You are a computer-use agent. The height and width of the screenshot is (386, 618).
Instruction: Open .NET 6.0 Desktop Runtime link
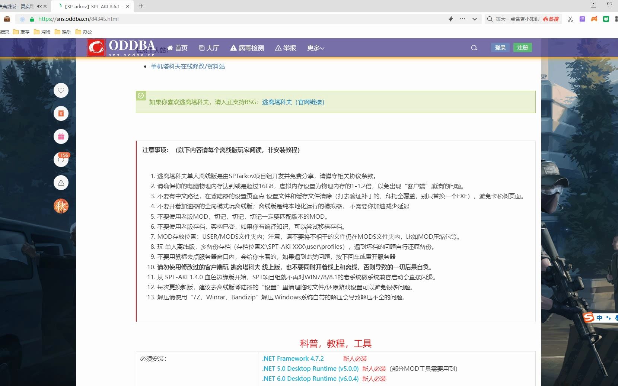pyautogui.click(x=310, y=379)
